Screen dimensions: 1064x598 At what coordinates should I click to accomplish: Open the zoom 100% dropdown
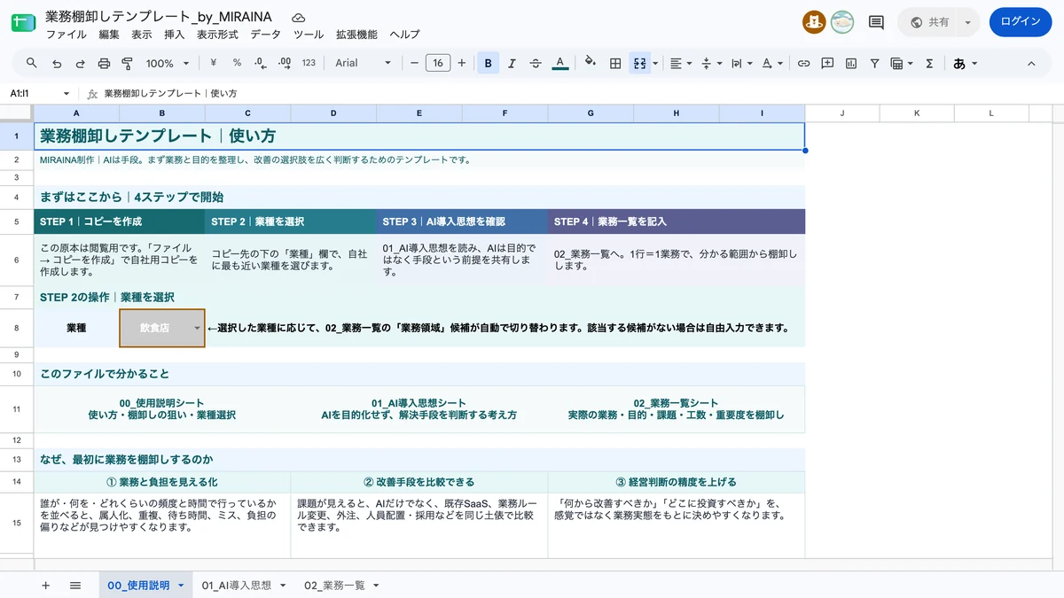[168, 63]
